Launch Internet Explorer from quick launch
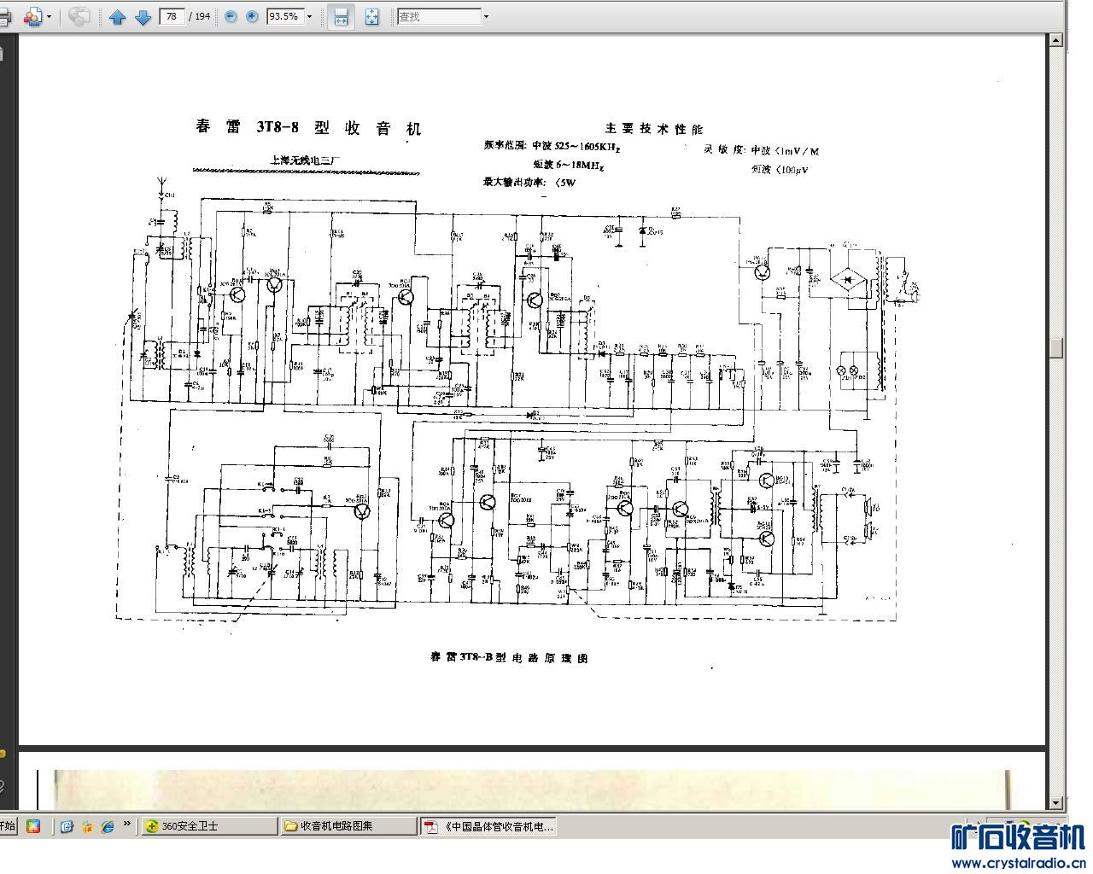 tap(108, 826)
